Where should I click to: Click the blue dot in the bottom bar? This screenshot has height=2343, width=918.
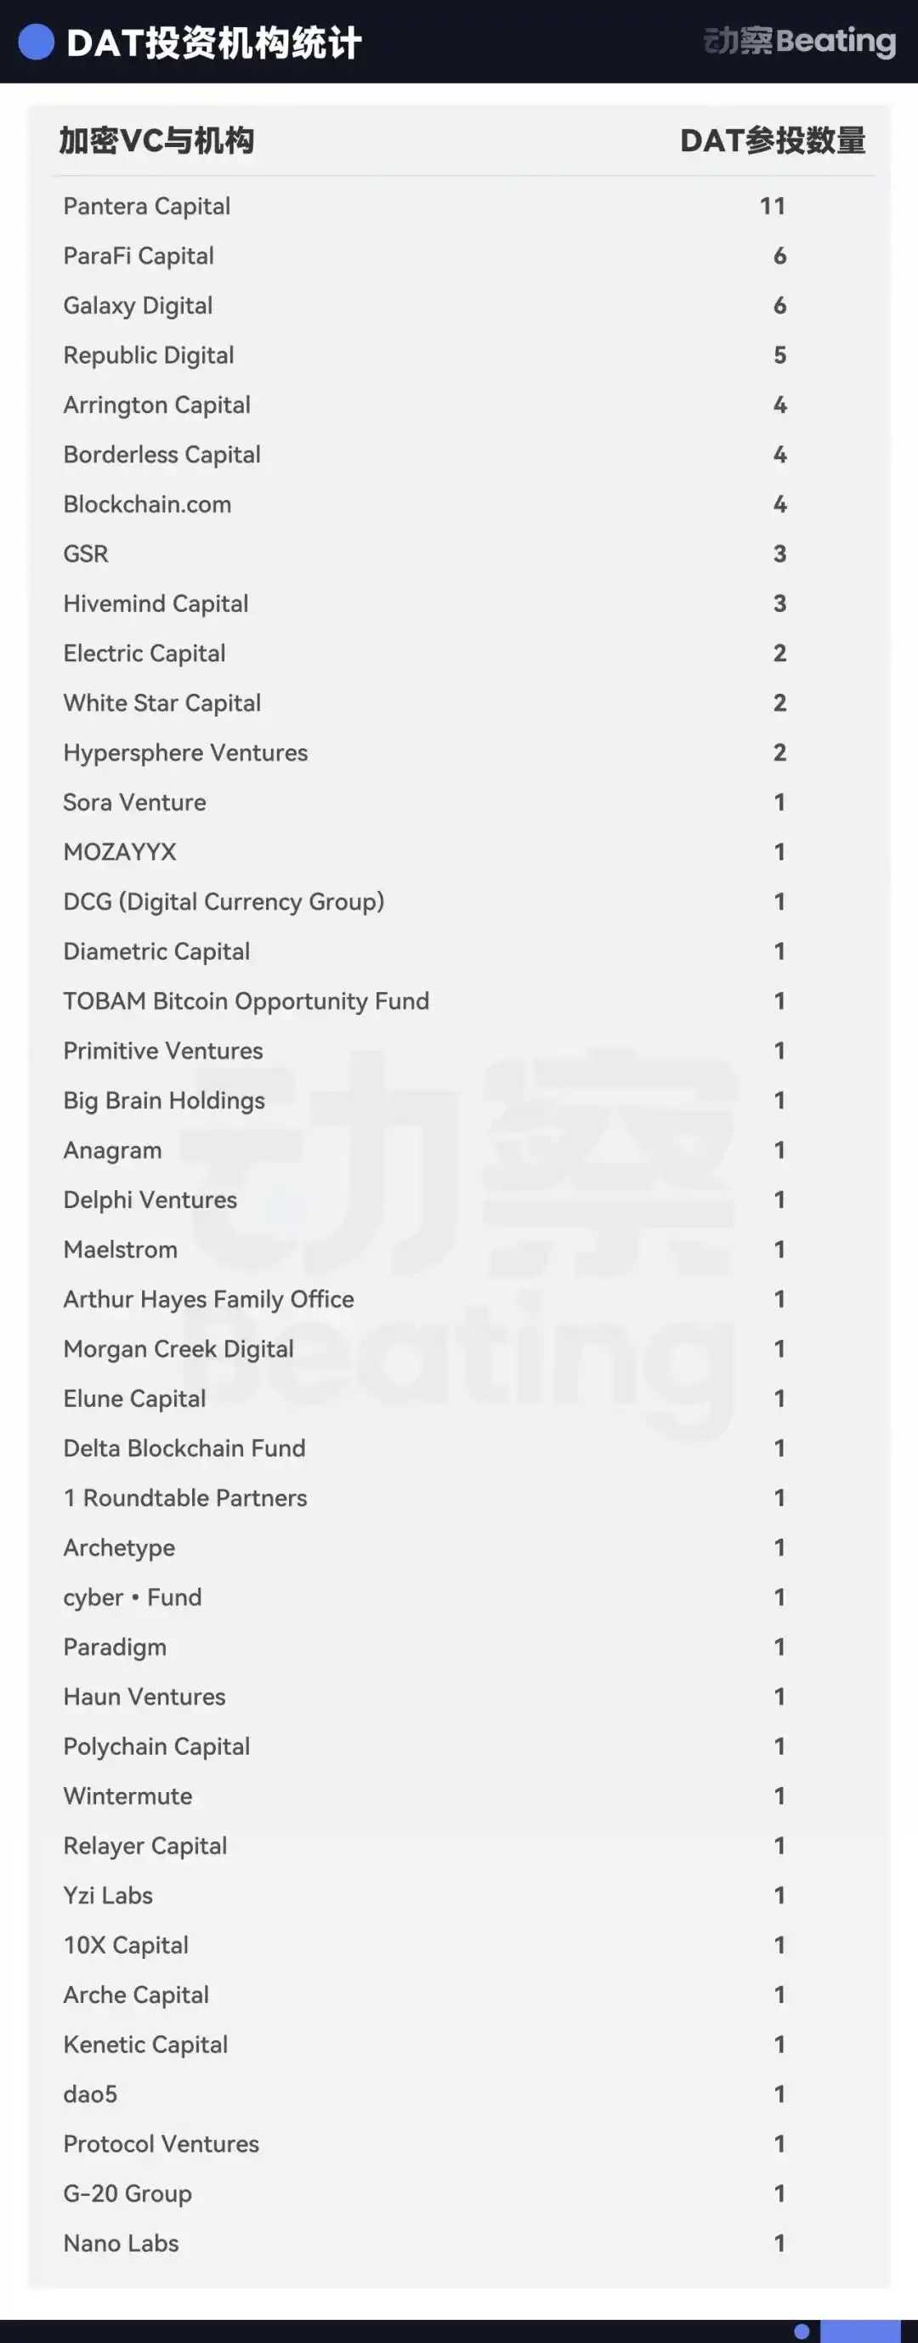(802, 2331)
